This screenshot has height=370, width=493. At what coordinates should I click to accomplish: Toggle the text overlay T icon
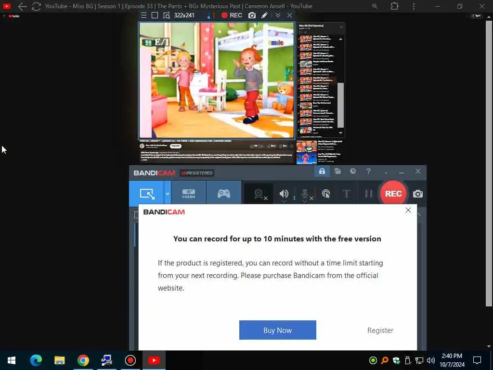point(346,194)
